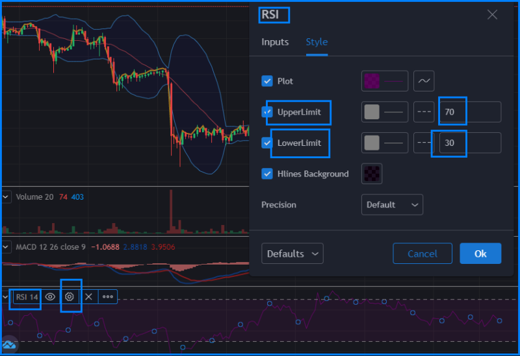The height and width of the screenshot is (356, 520).
Task: Change UpperLimit dashed line style
Action: 424,112
